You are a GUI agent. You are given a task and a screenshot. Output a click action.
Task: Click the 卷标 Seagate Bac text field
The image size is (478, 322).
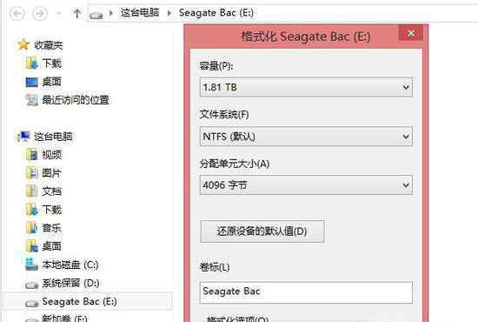point(306,292)
